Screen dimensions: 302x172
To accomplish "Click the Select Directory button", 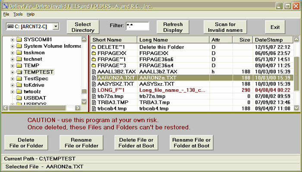I will 83,27.
